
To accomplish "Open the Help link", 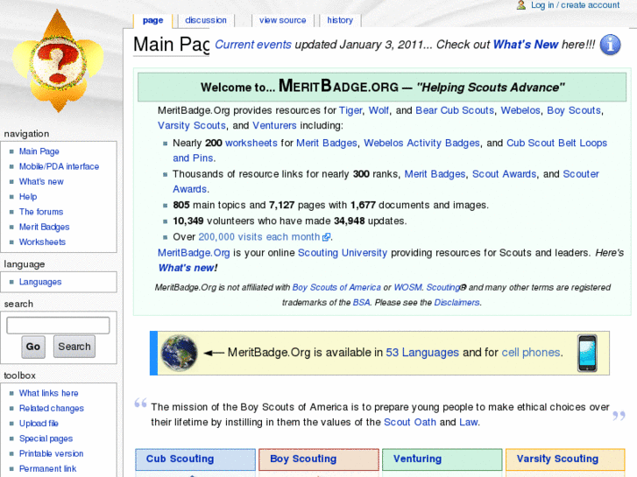I will [x=28, y=196].
